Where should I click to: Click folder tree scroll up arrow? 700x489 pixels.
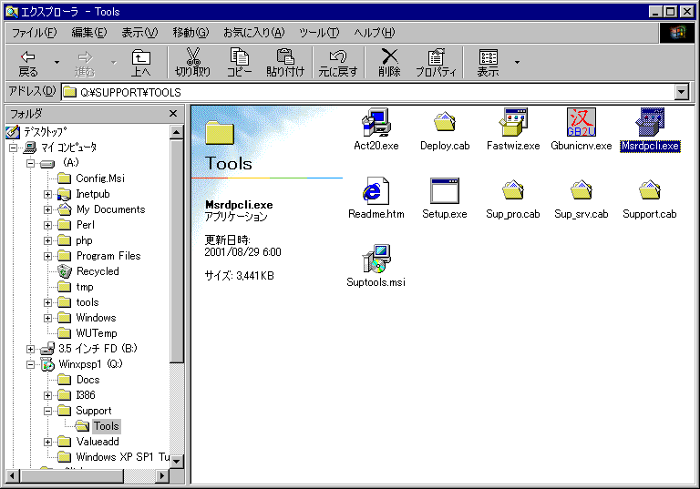coord(177,132)
